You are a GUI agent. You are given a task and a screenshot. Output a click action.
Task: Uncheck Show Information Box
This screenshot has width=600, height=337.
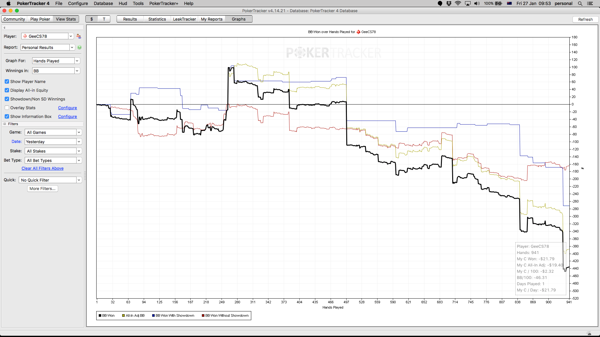click(x=7, y=116)
